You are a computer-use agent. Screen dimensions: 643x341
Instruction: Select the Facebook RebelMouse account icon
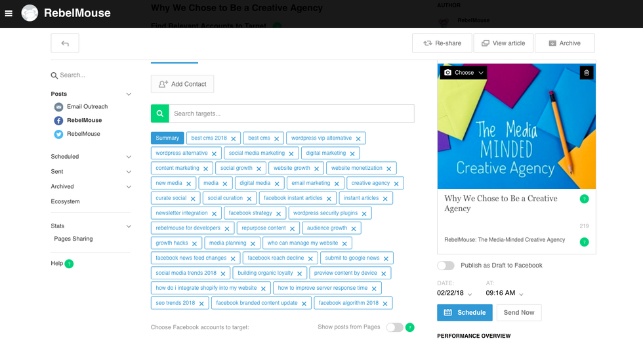point(58,121)
